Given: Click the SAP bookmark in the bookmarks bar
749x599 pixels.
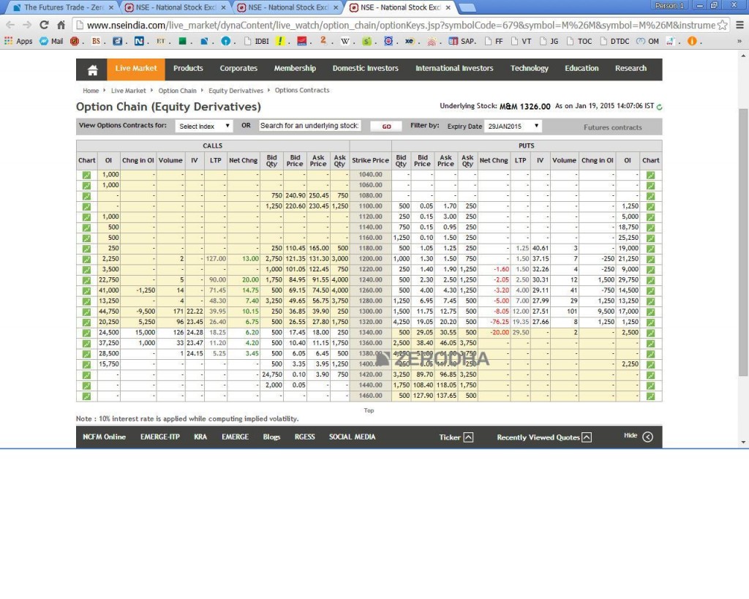Looking at the screenshot, I should tap(460, 41).
